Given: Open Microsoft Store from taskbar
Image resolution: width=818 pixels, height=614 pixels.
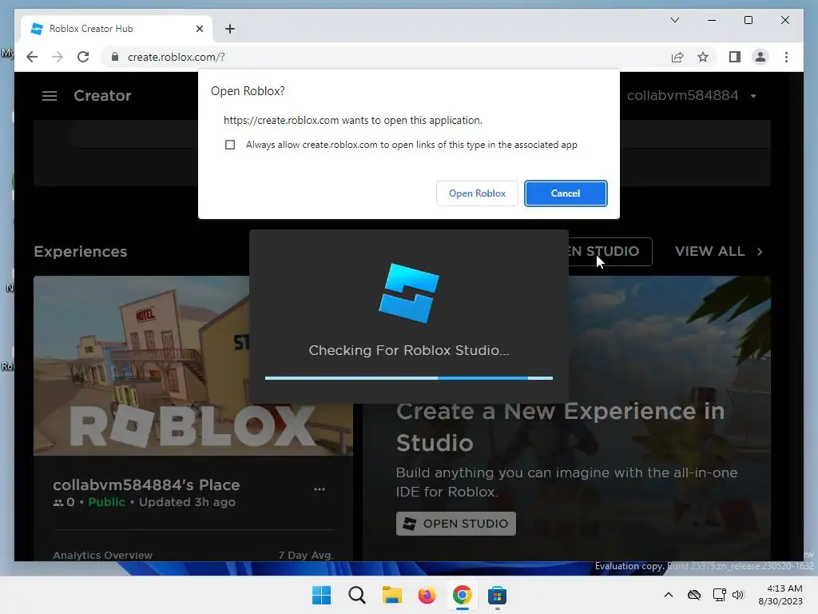Looking at the screenshot, I should tap(497, 595).
